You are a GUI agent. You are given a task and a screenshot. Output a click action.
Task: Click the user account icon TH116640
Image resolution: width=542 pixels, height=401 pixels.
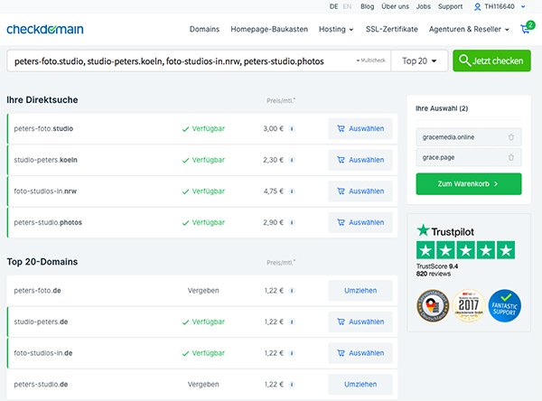coord(477,6)
